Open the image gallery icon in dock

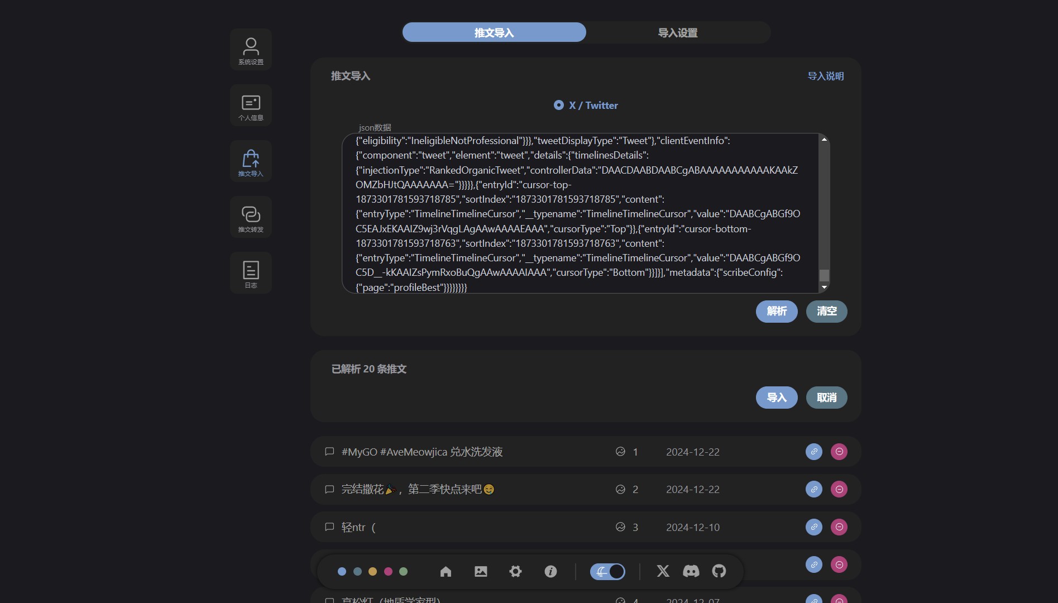pyautogui.click(x=481, y=571)
